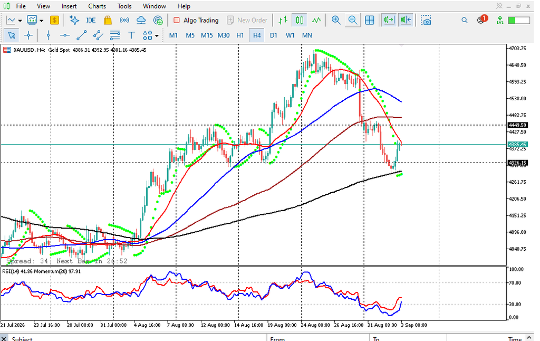
Task: Open the Insert menu
Action: 69,6
